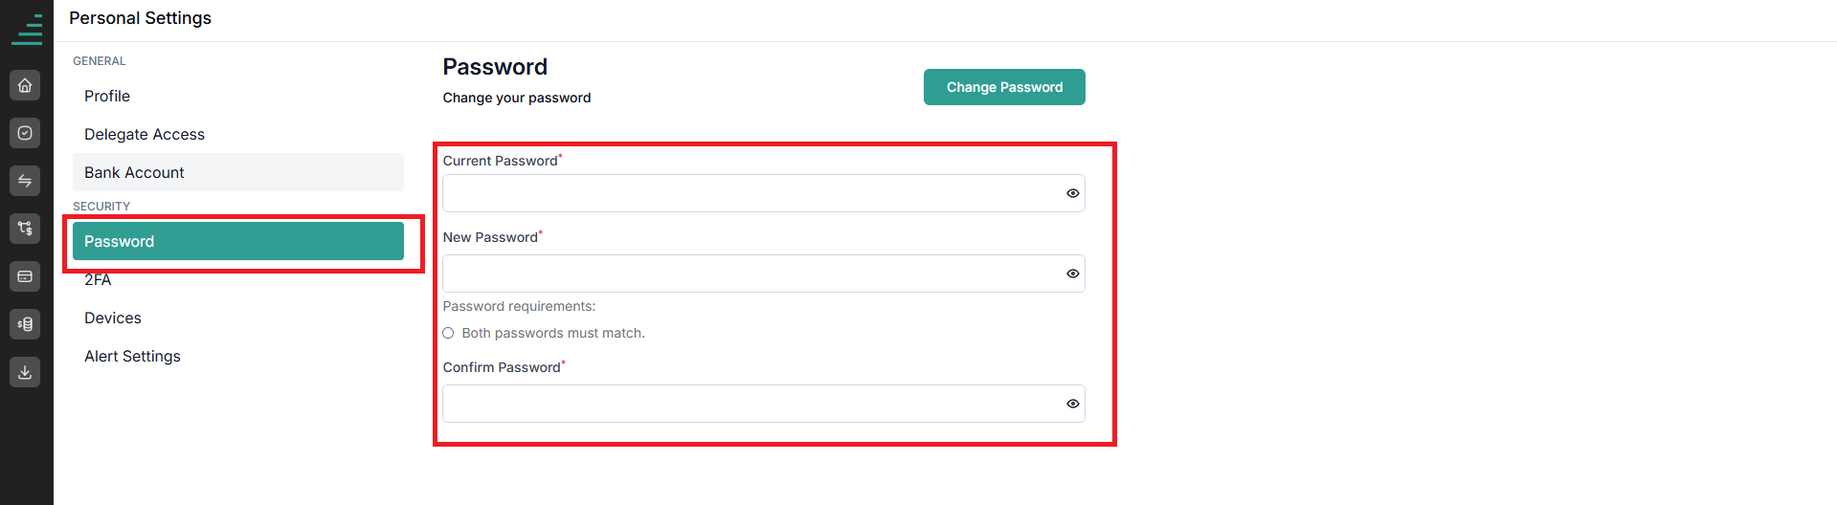The height and width of the screenshot is (505, 1837).
Task: Toggle Confirm Password visibility eye
Action: coord(1072,404)
